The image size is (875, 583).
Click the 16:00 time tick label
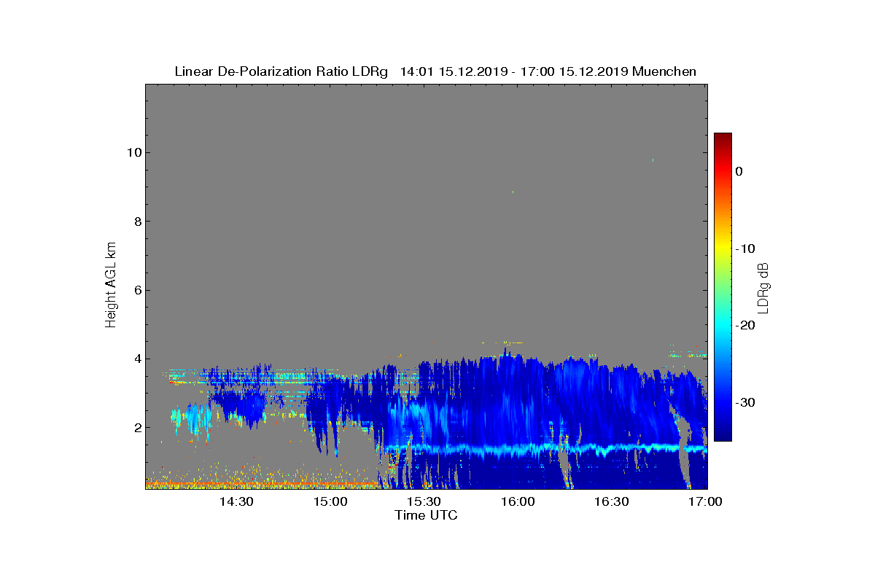[518, 502]
